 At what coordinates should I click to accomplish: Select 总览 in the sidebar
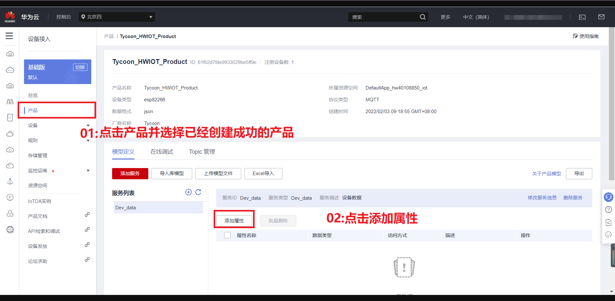point(33,95)
